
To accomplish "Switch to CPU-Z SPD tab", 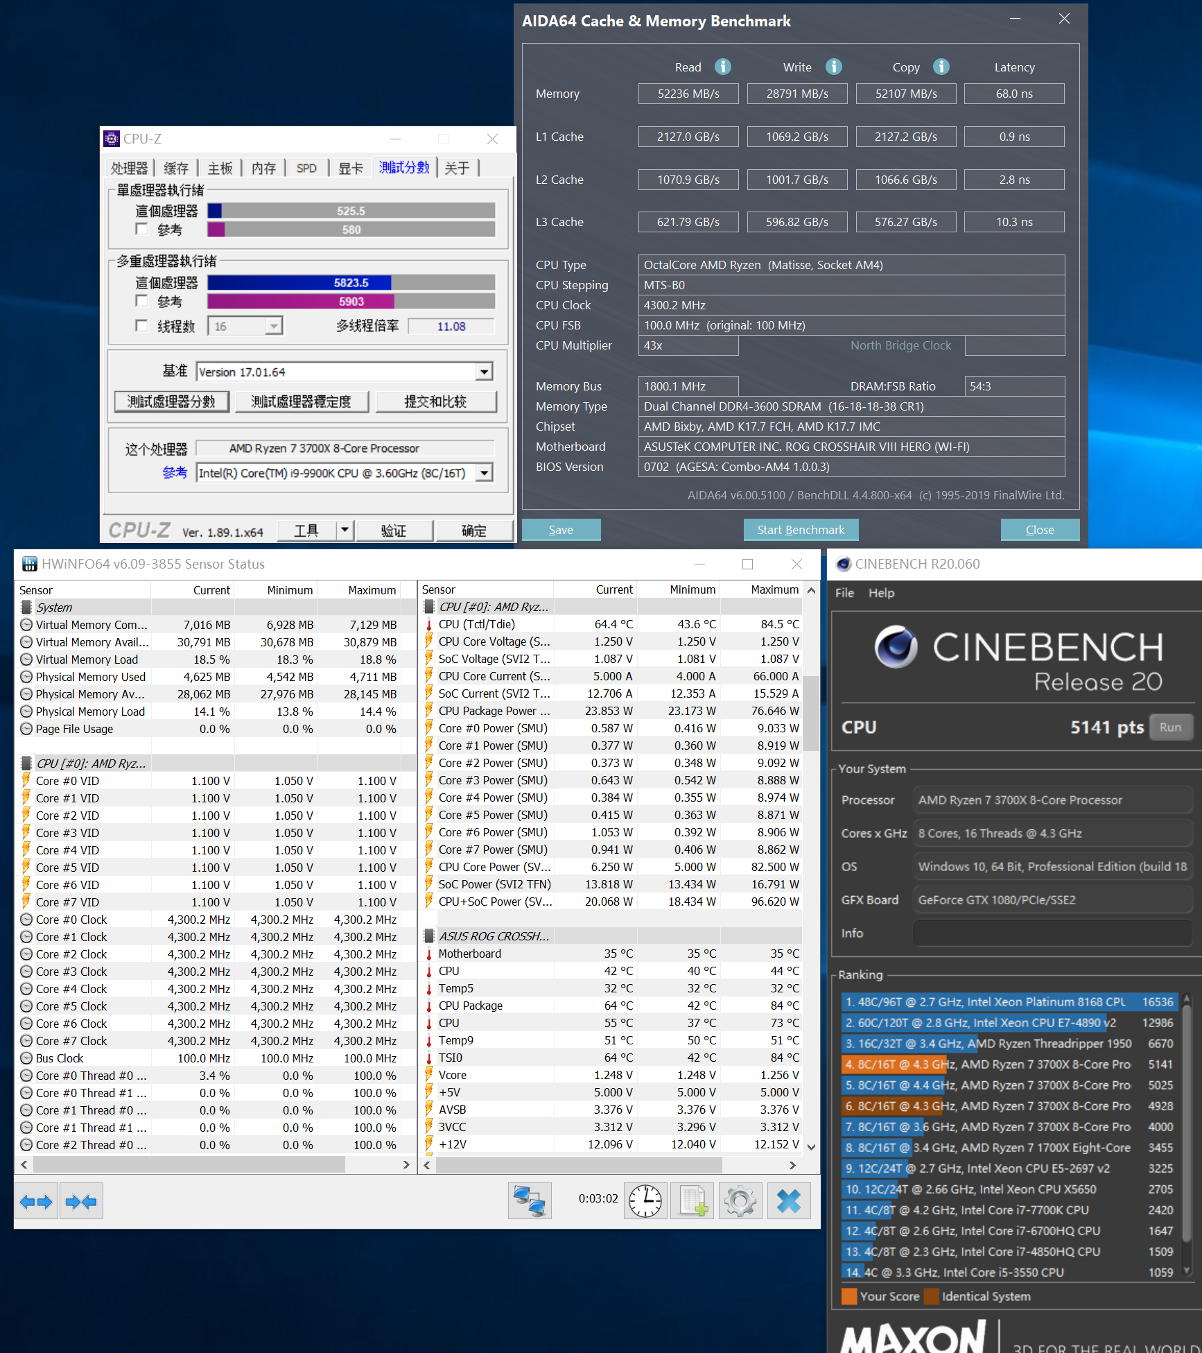I will pyautogui.click(x=306, y=168).
